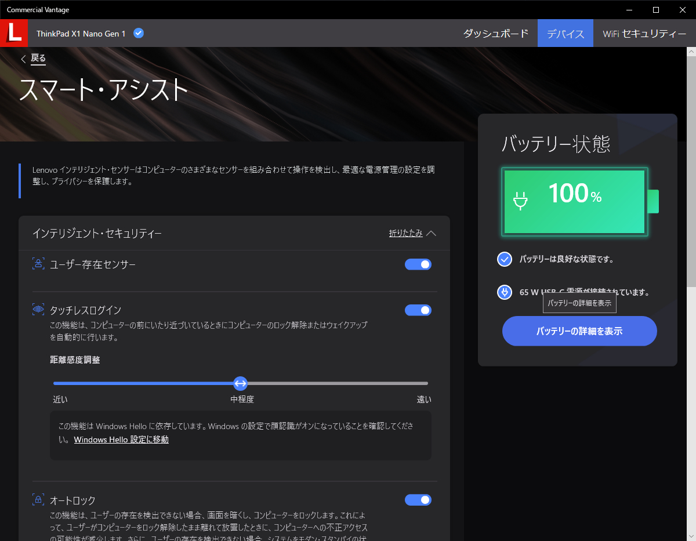Click バッテリーの詳細を表示 button
The height and width of the screenshot is (541, 696).
(x=579, y=331)
